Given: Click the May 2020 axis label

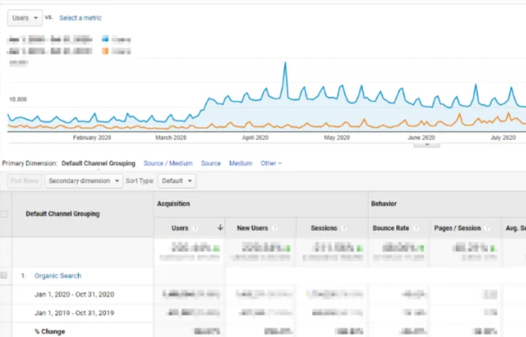Looking at the screenshot, I should 337,138.
